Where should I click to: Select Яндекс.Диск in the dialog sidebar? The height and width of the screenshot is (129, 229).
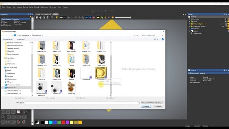pos(10,58)
